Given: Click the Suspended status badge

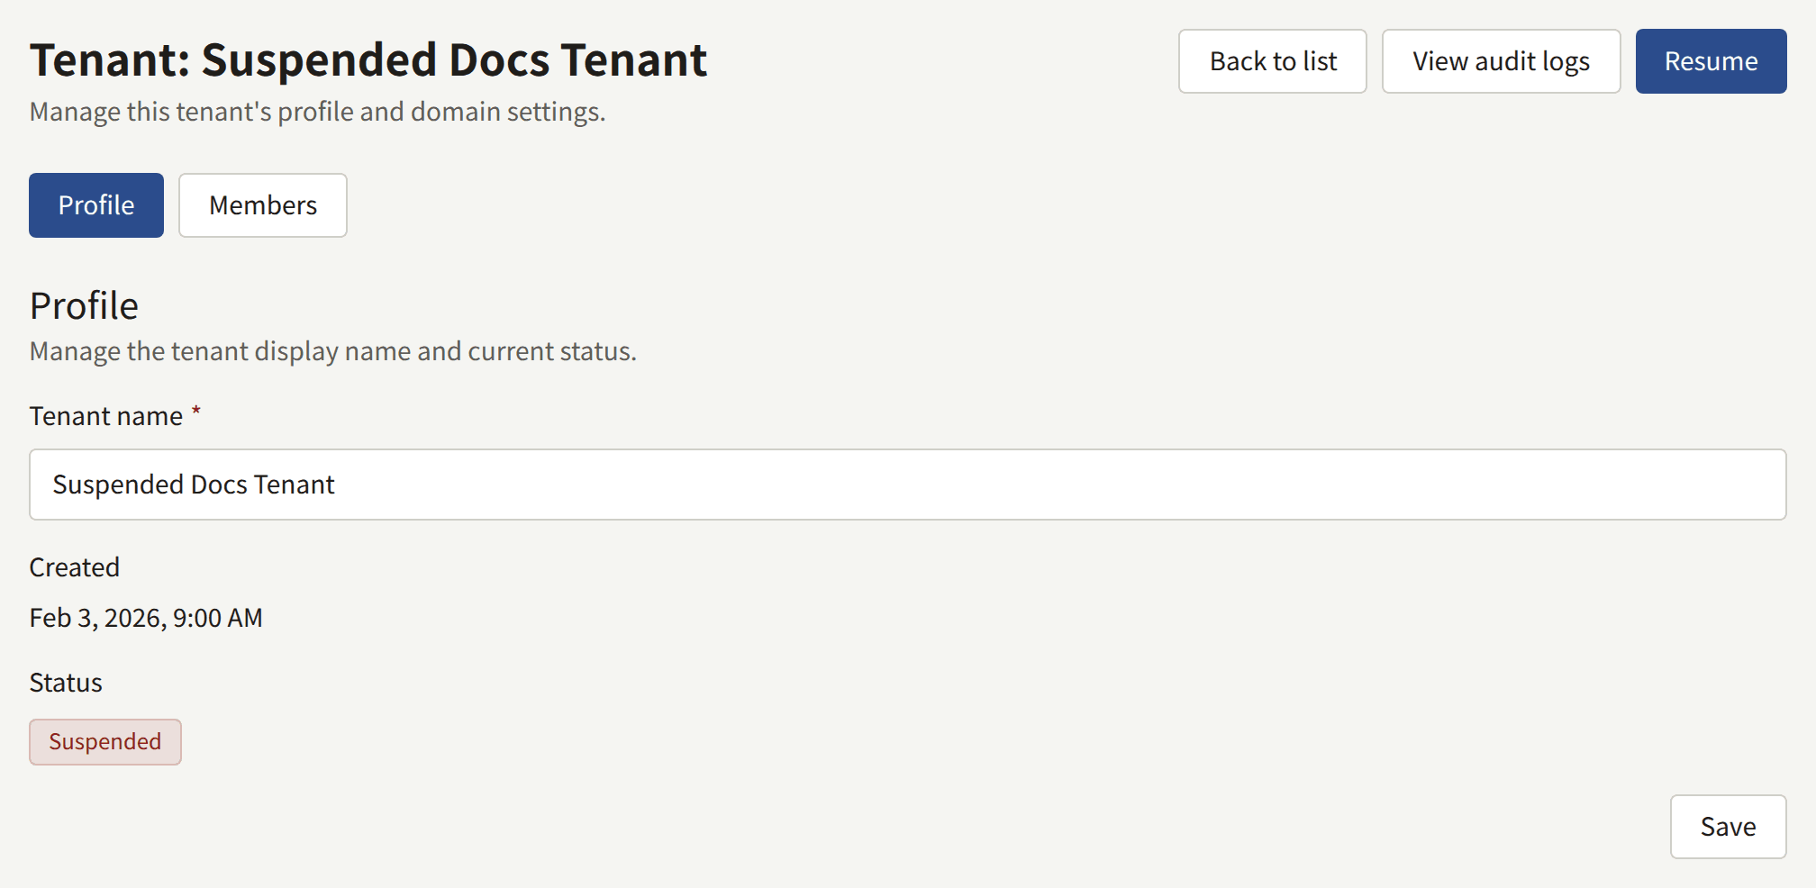Looking at the screenshot, I should pyautogui.click(x=105, y=742).
